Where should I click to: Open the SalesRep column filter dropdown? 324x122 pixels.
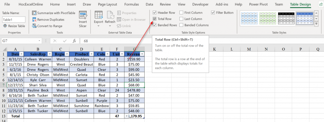[x=50, y=54]
